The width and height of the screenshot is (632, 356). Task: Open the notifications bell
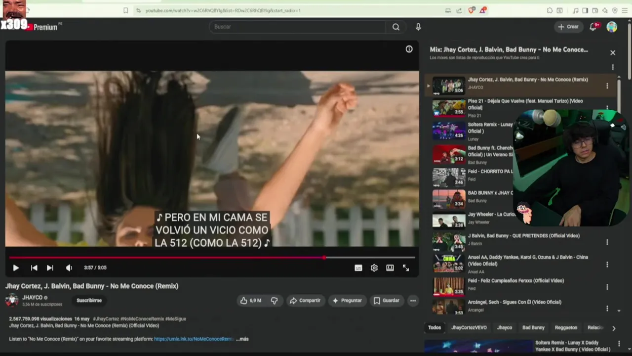(x=593, y=27)
